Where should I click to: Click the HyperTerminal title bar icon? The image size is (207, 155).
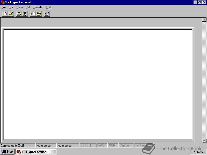click(3, 2)
